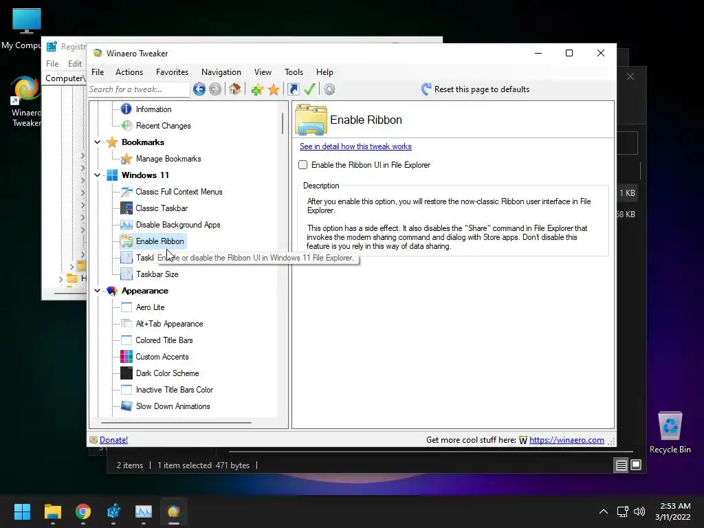Show hidden tray icons chevron

[x=604, y=511]
